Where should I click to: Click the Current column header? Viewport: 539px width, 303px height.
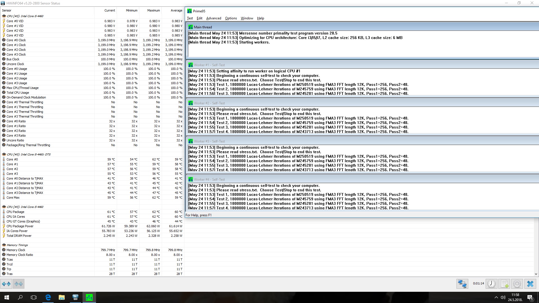pos(106,10)
